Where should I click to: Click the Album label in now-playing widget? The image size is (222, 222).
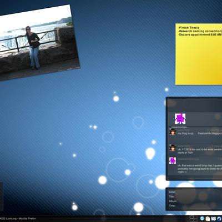(x=173, y=201)
